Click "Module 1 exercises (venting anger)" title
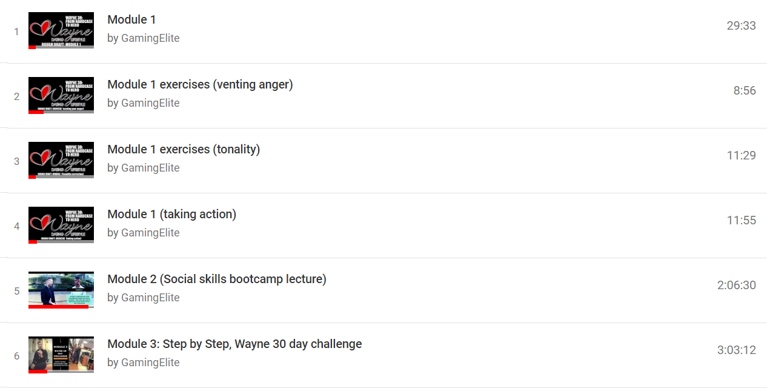This screenshot has width=767, height=388. [199, 84]
